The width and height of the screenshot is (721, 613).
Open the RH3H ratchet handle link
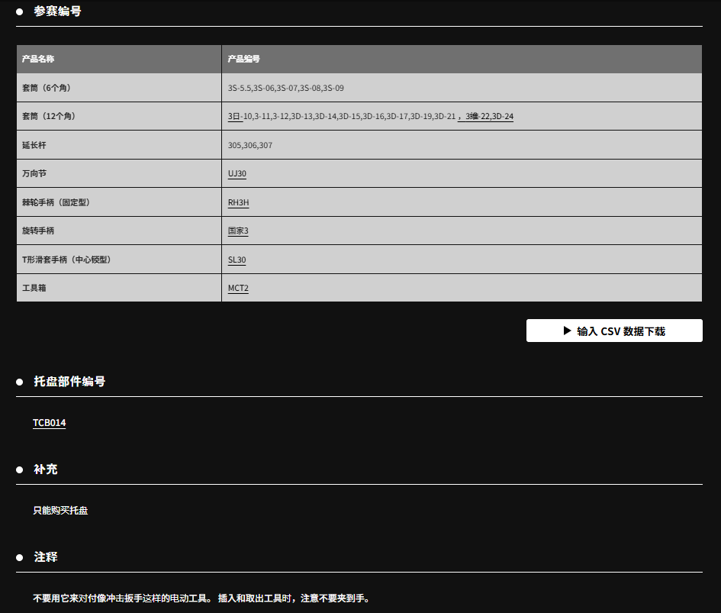238,202
